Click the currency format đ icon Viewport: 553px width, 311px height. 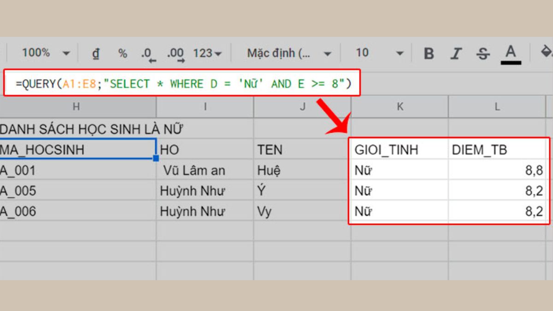[96, 53]
